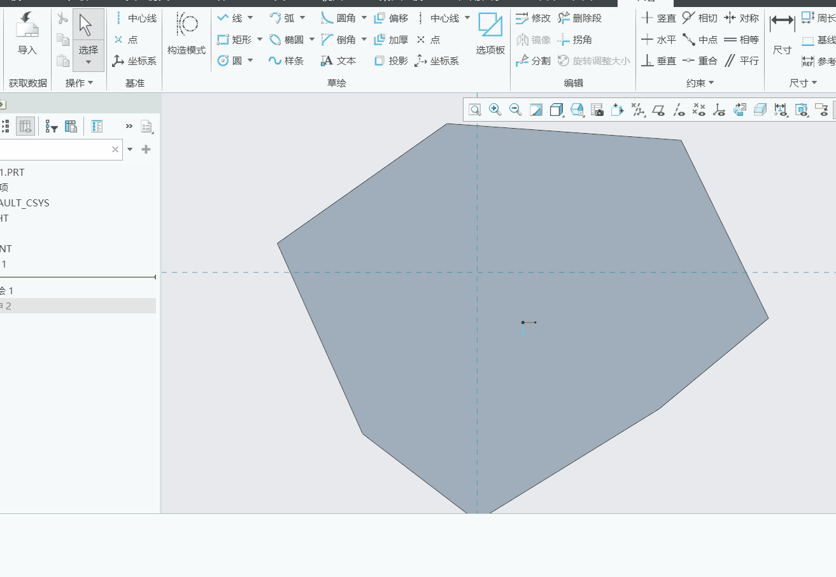Click the 偏移 offset tool
The height and width of the screenshot is (577, 836).
[391, 18]
